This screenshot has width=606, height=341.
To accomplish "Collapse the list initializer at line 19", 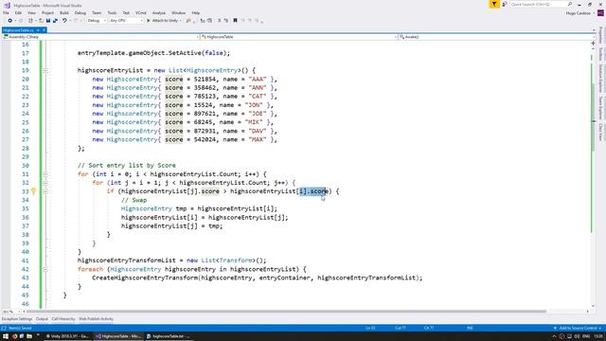I will (x=45, y=70).
